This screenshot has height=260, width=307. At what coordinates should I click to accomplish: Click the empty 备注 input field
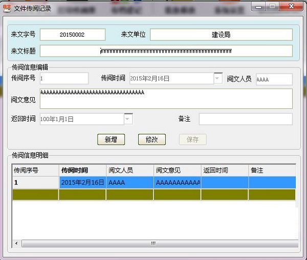[246, 119]
